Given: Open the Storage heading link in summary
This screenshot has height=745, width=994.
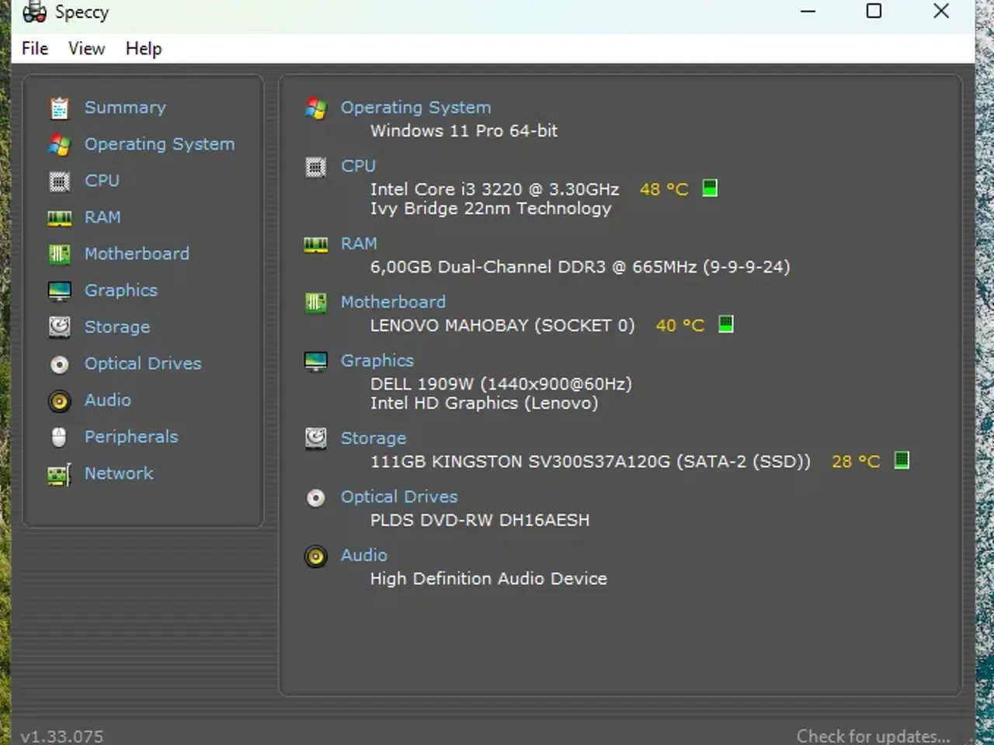Looking at the screenshot, I should [x=374, y=438].
